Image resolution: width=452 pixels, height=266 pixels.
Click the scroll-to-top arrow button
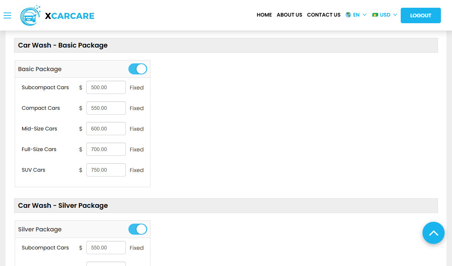pyautogui.click(x=434, y=233)
